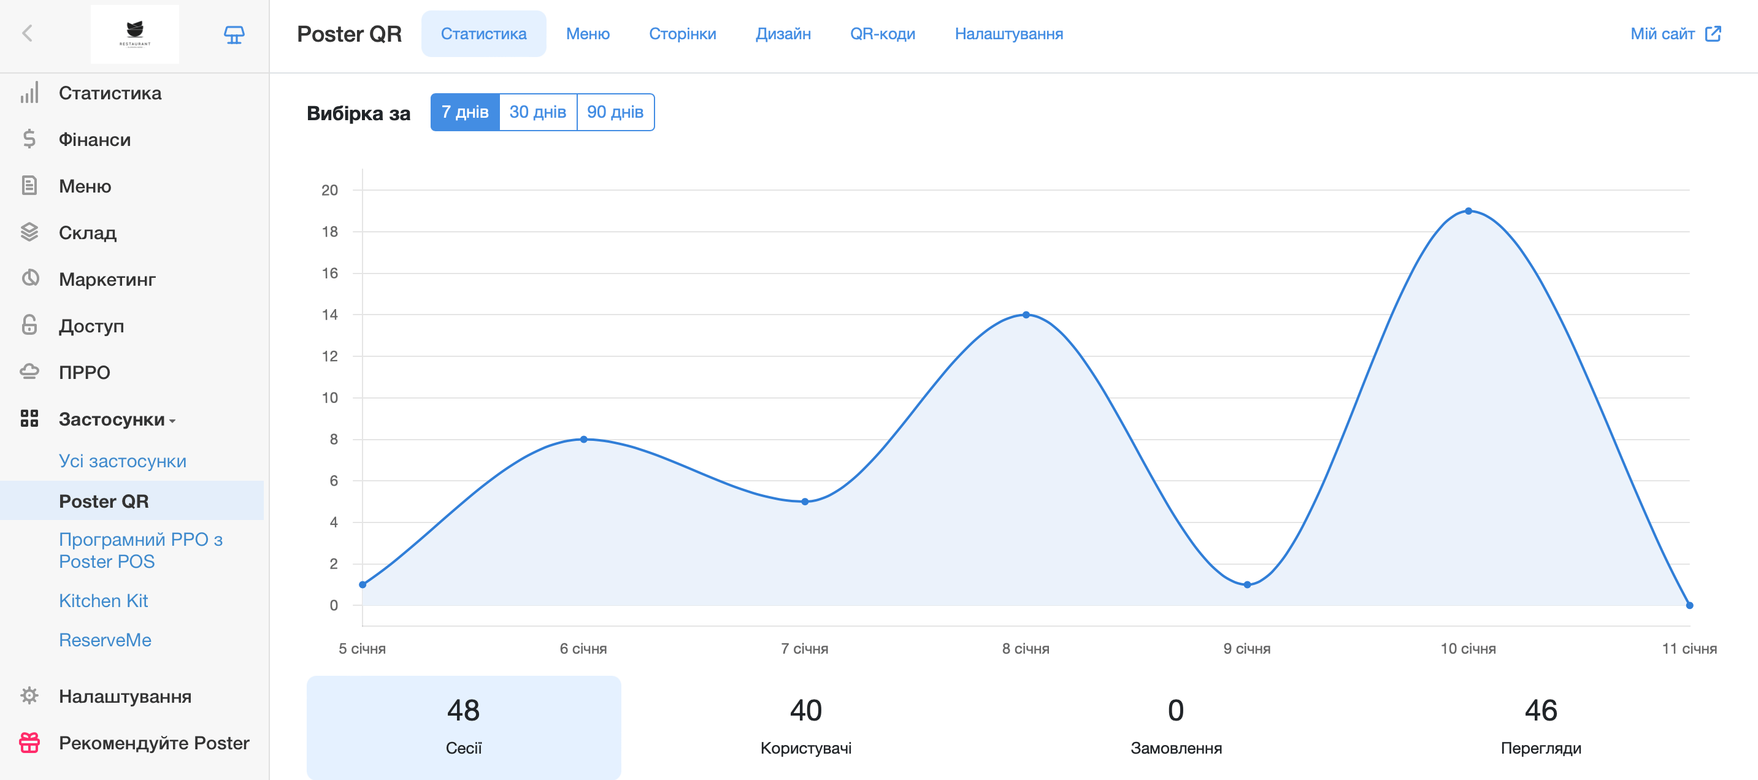
Task: Switch sample period to 90 днів
Action: click(x=615, y=112)
